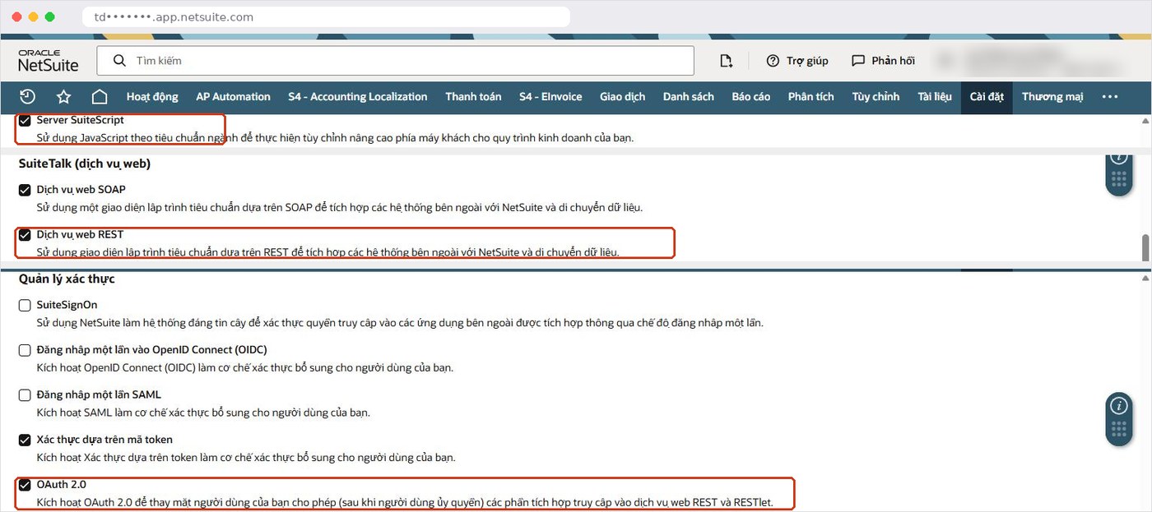This screenshot has height=512, width=1152.
Task: Click the info icon beside SuiteTalk section
Action: click(1118, 158)
